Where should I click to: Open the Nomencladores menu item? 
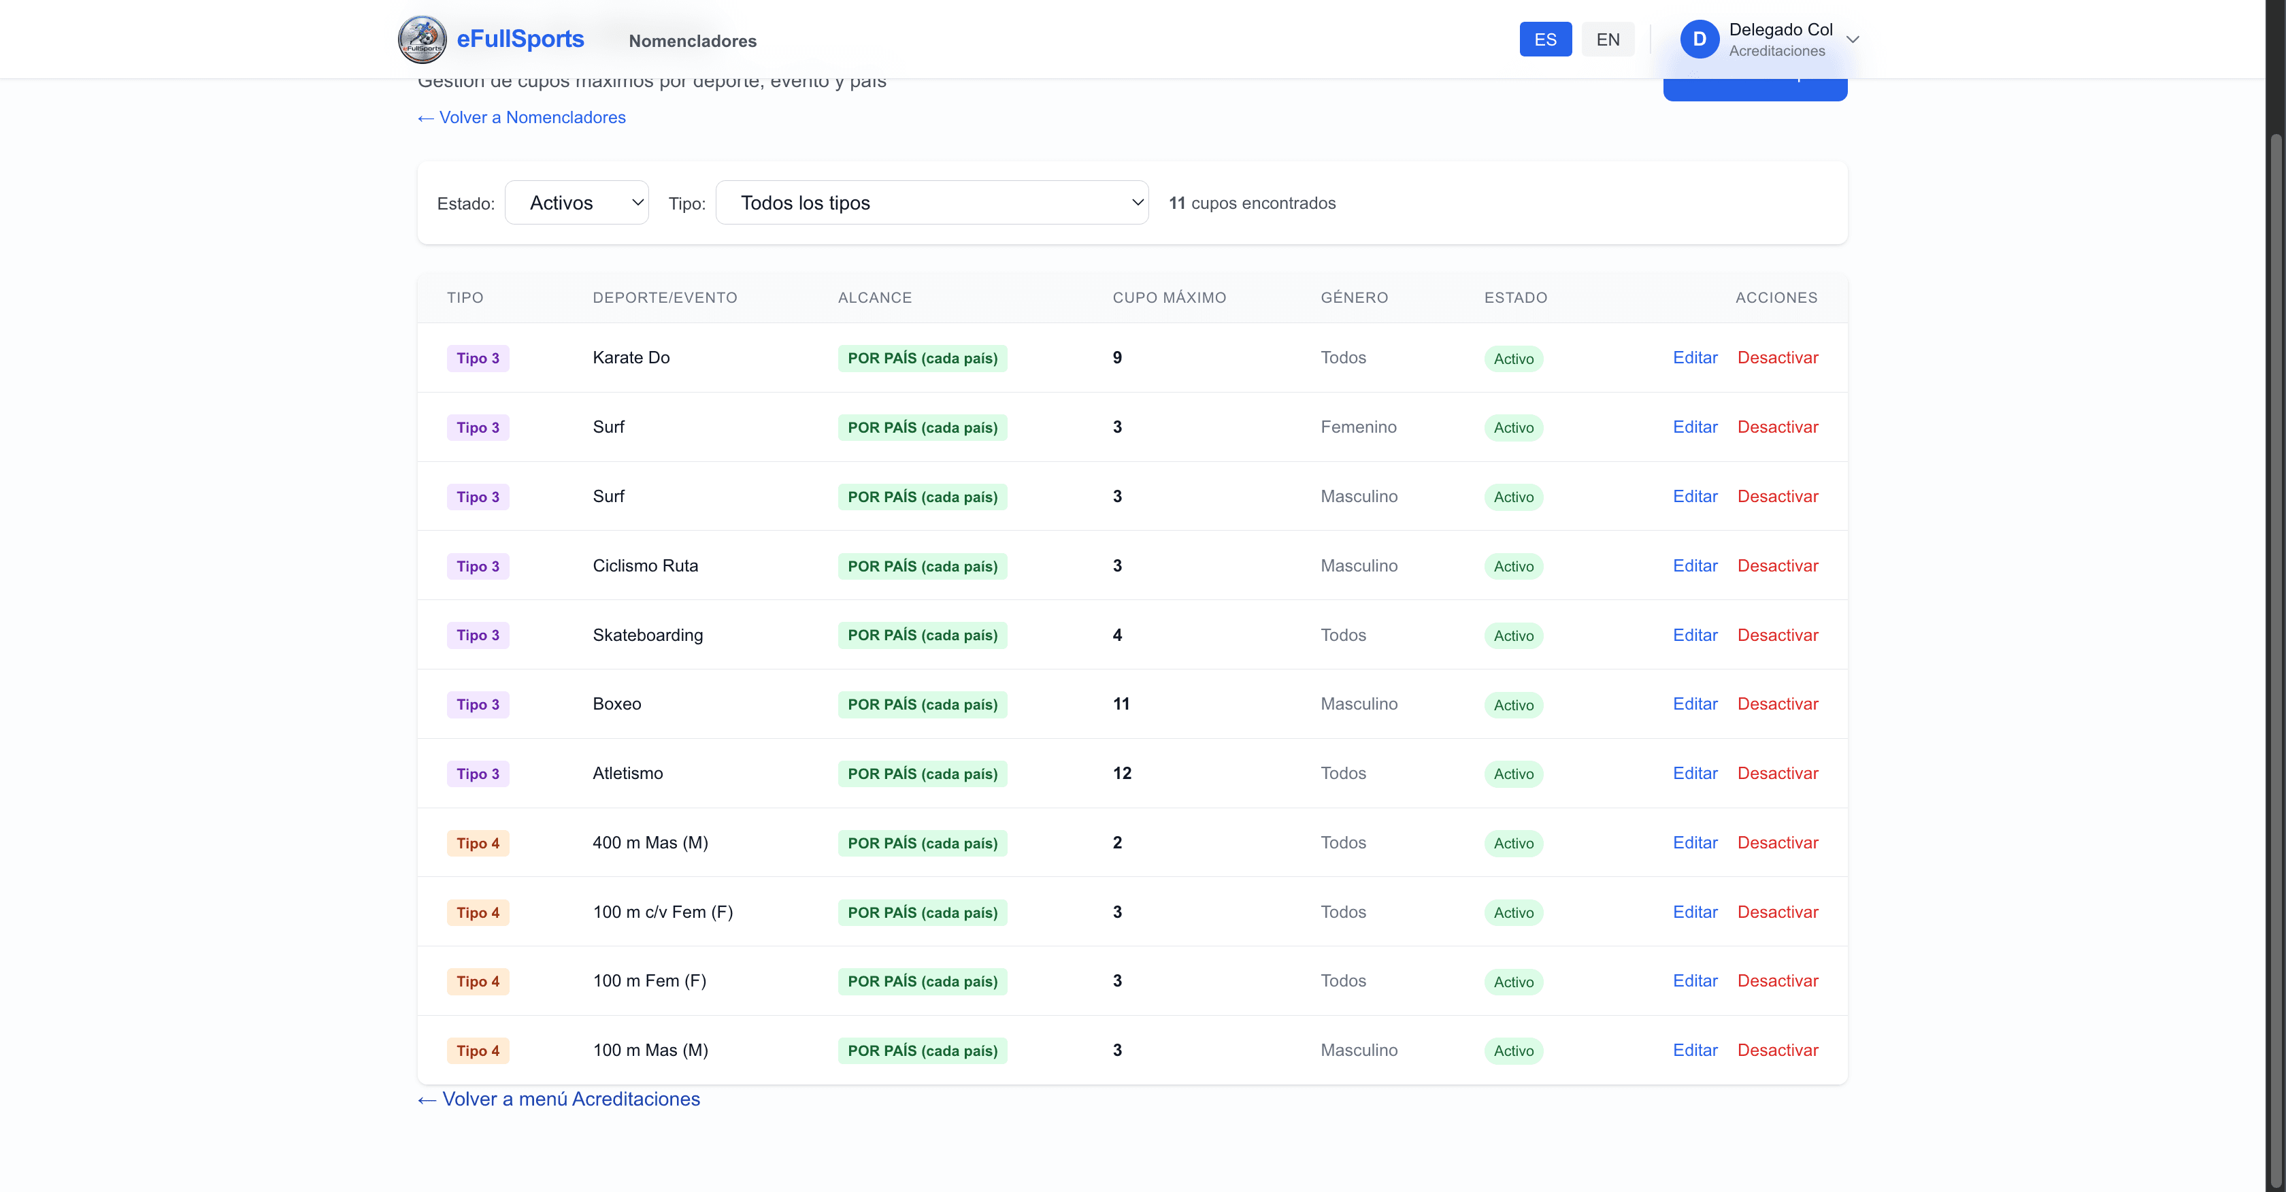coord(692,41)
